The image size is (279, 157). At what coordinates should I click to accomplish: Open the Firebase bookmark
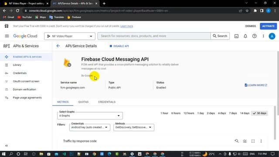point(74,17)
